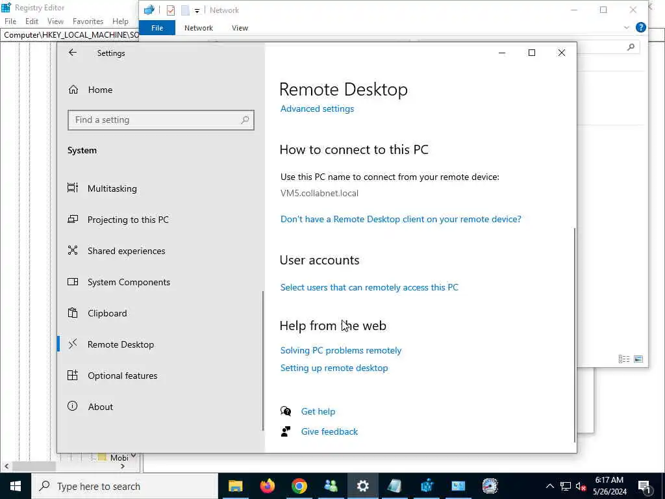Click the two-person users app in taskbar
The height and width of the screenshot is (499, 665).
click(x=331, y=486)
